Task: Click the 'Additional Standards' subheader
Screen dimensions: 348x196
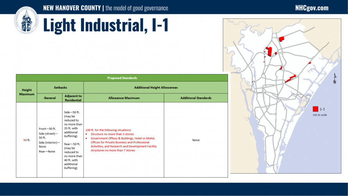Action: pos(196,98)
